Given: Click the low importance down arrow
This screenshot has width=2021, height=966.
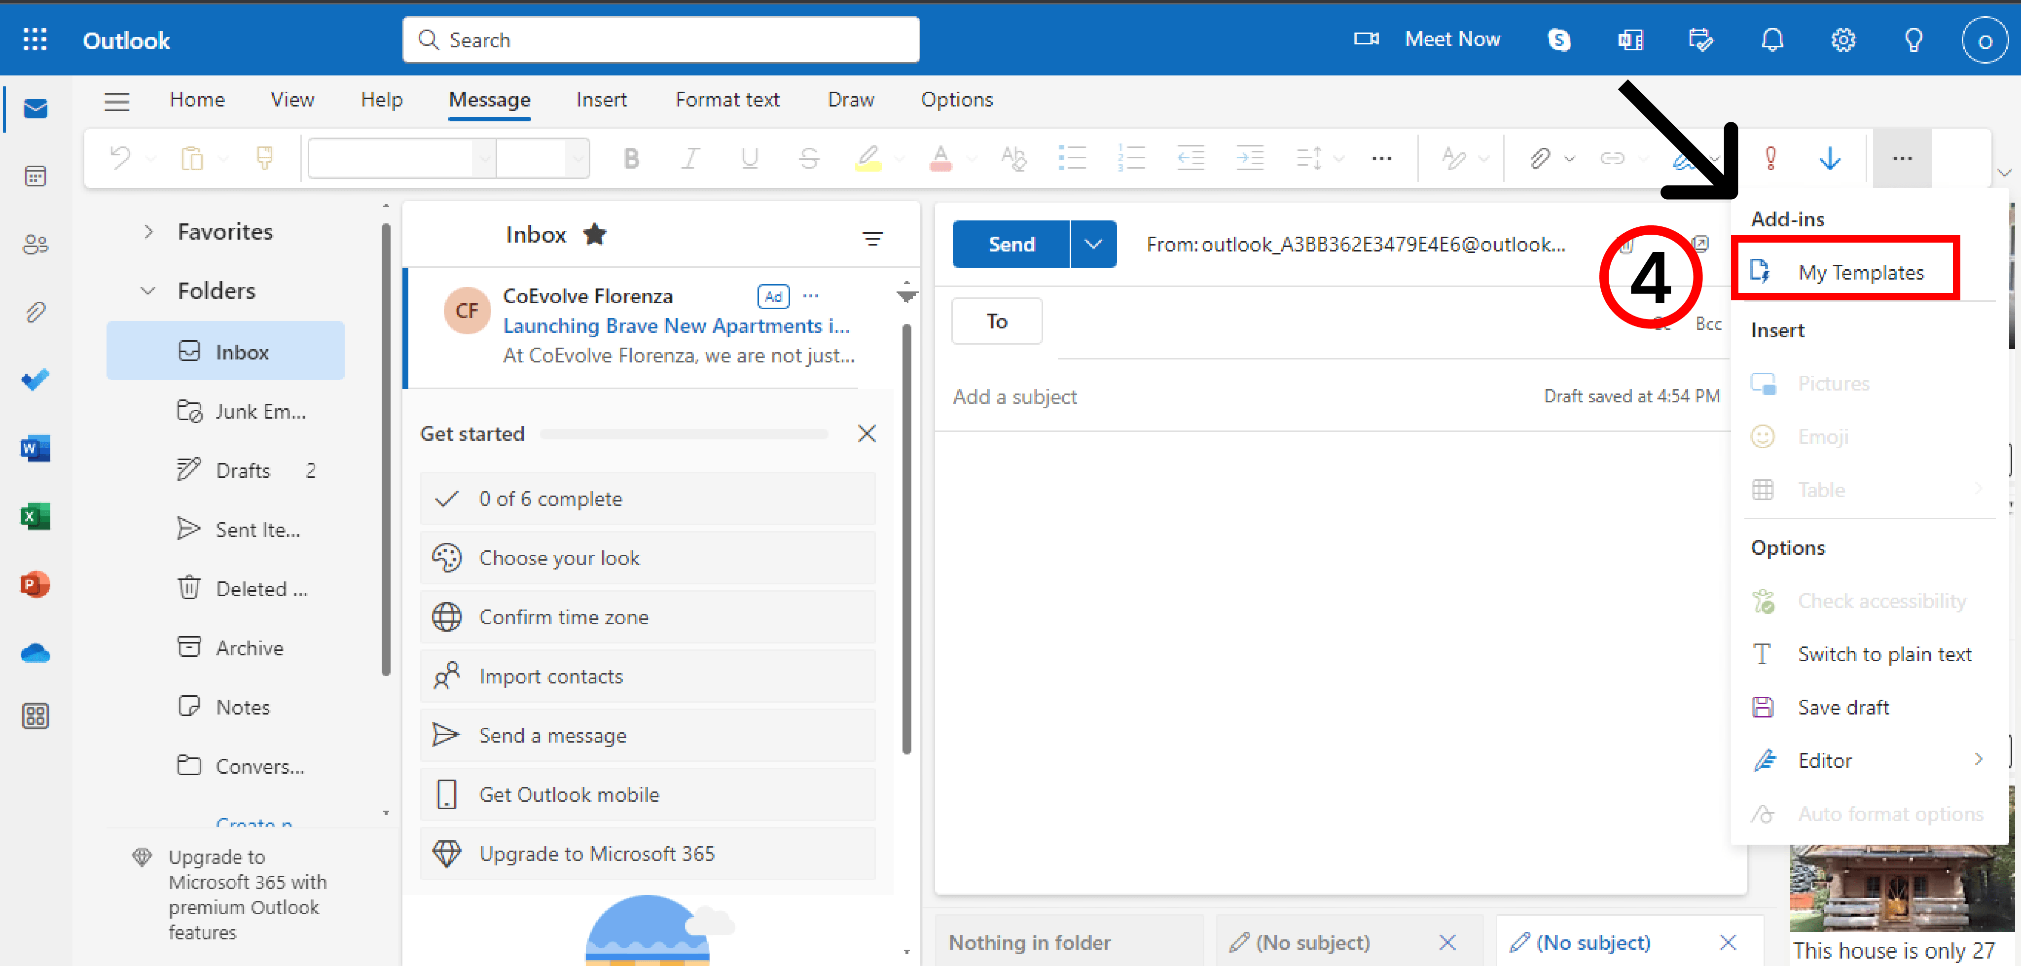Looking at the screenshot, I should click(x=1830, y=158).
